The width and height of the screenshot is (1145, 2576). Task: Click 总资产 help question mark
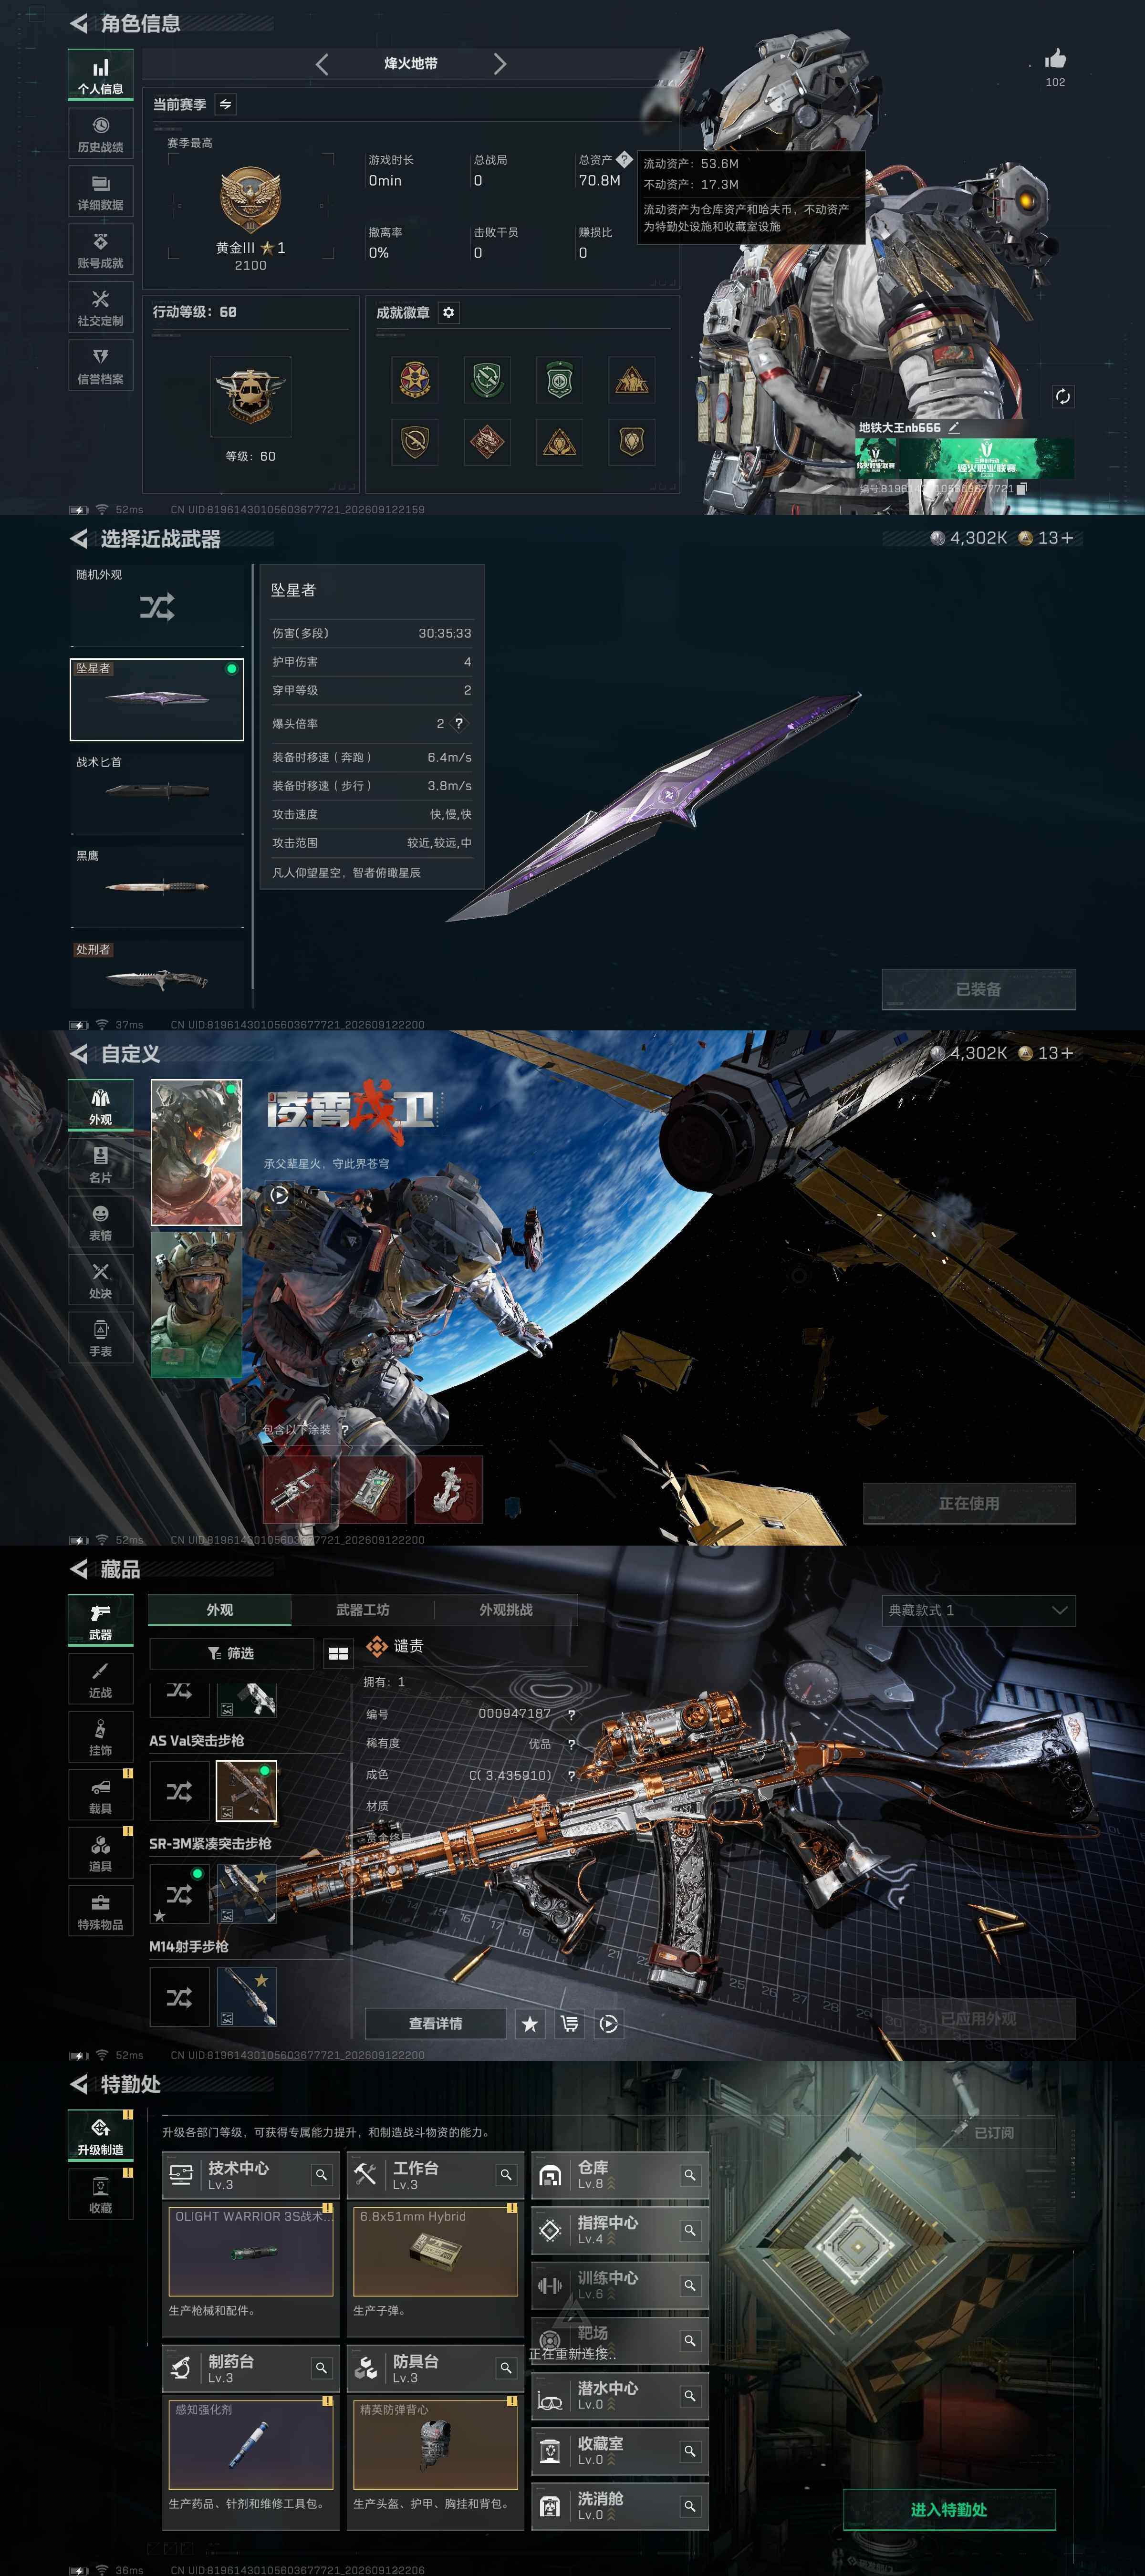coord(624,159)
